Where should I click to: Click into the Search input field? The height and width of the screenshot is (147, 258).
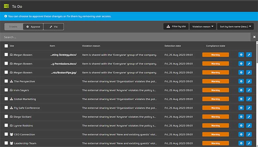126,37
